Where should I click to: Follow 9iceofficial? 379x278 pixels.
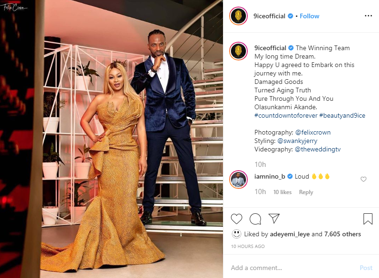pyautogui.click(x=309, y=16)
